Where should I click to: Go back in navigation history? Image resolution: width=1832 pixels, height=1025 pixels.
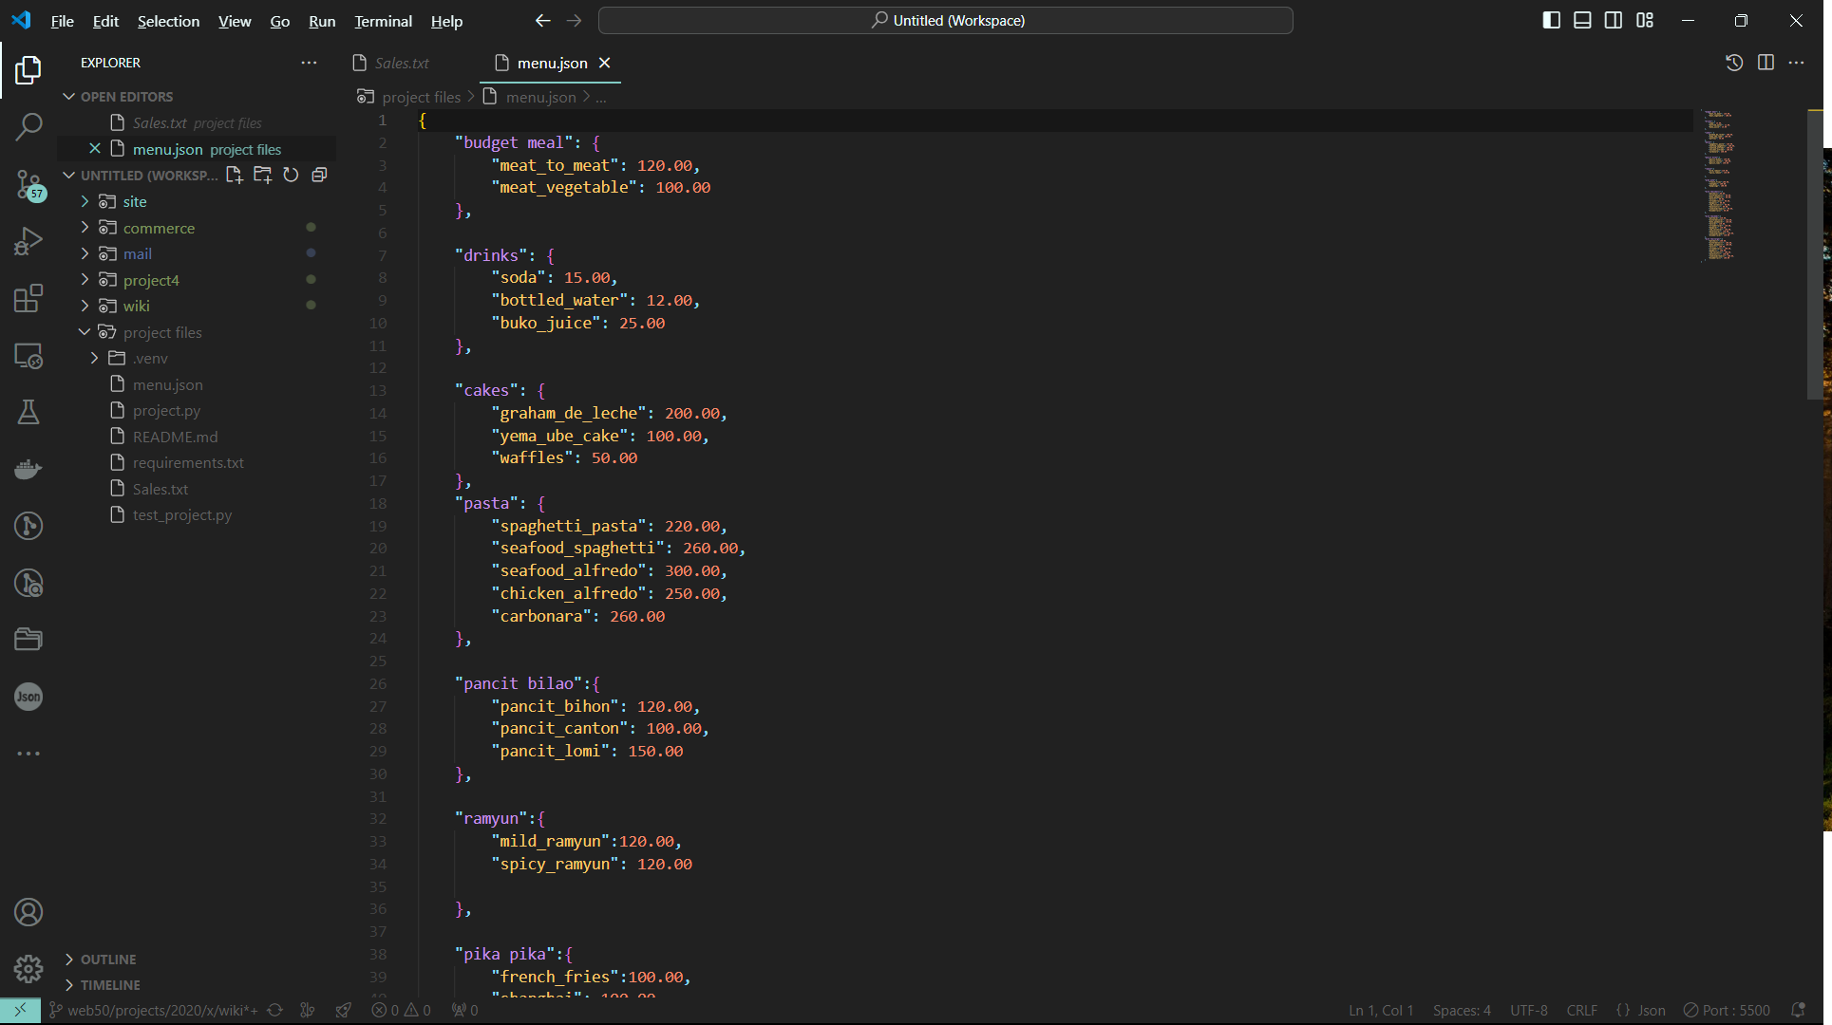coord(542,20)
